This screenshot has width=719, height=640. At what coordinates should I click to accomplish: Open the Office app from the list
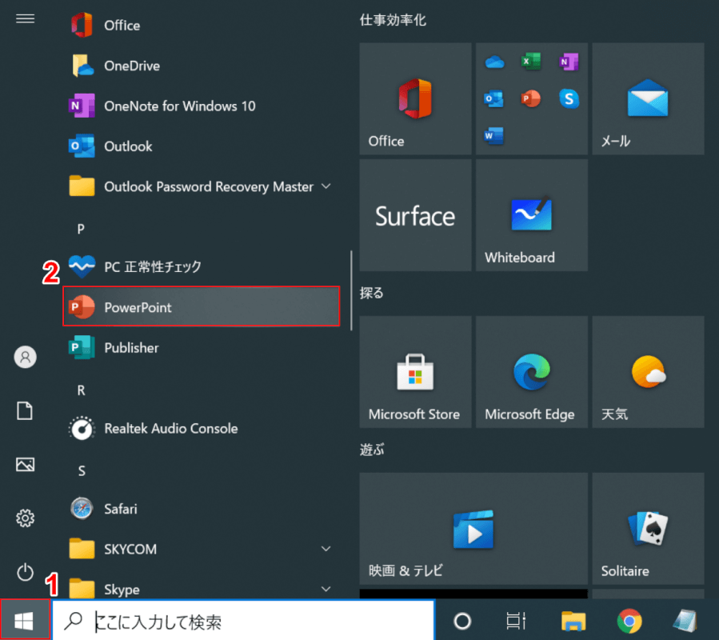(202, 26)
